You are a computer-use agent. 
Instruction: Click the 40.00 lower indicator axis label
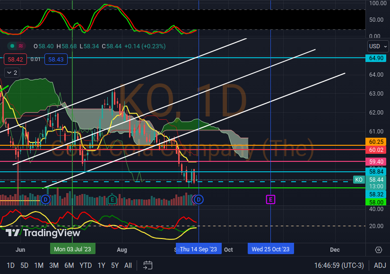pyautogui.click(x=376, y=209)
